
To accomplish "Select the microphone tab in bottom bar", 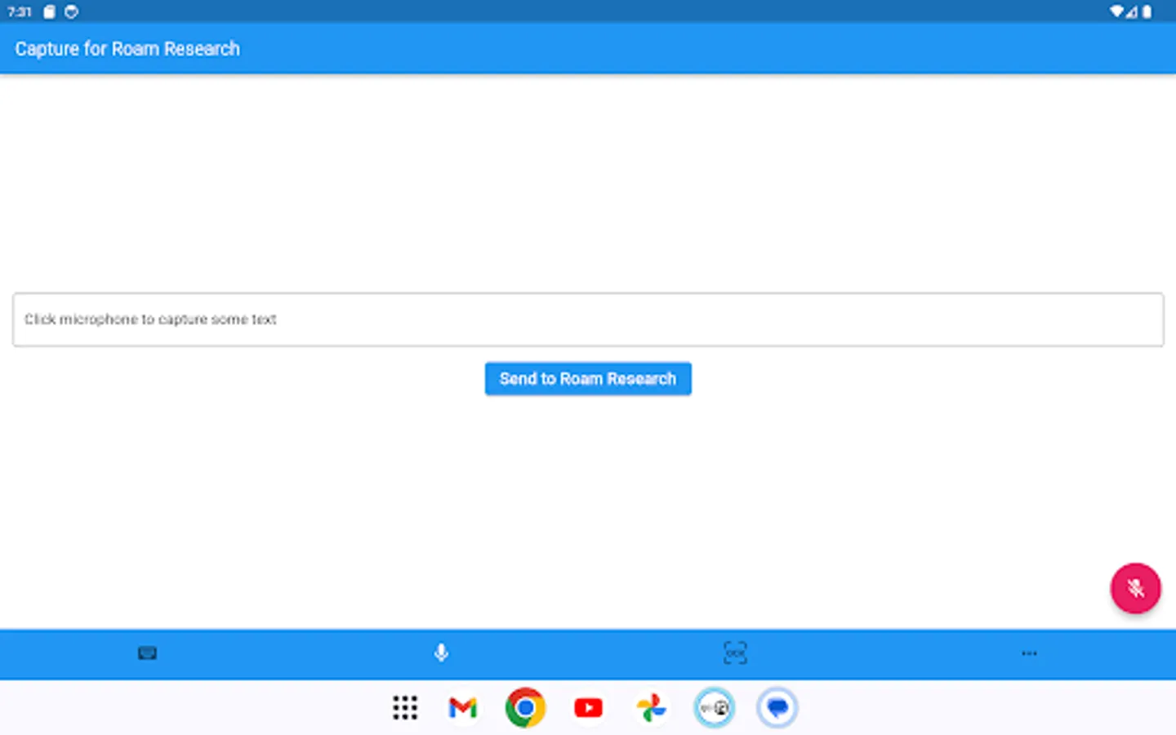I will 441,653.
